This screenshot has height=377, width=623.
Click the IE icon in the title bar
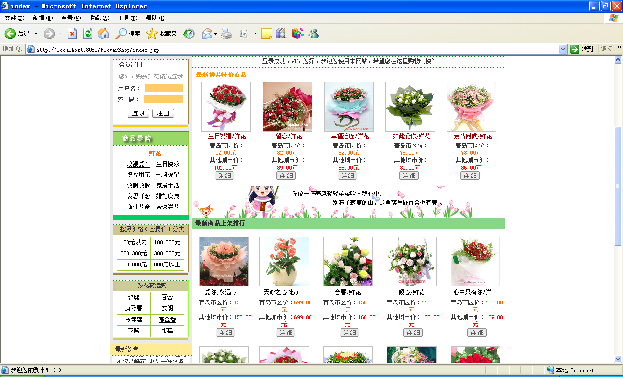coord(5,6)
